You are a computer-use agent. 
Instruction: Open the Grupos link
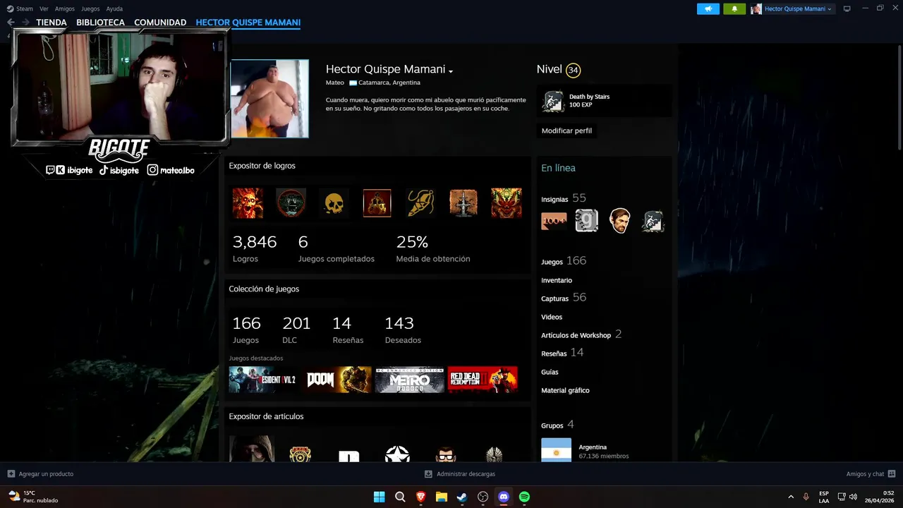552,425
